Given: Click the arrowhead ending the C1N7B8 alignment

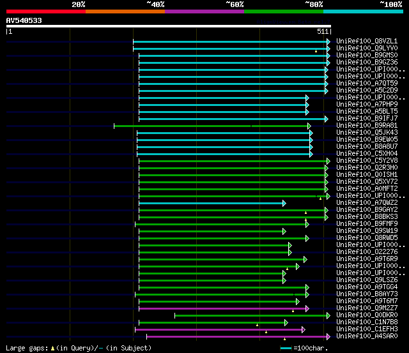Looking at the screenshot, I should (x=286, y=323).
